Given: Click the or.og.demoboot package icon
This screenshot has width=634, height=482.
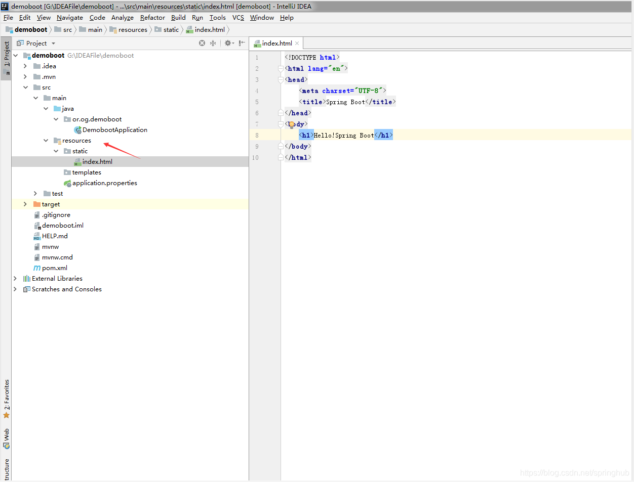Looking at the screenshot, I should pos(67,119).
